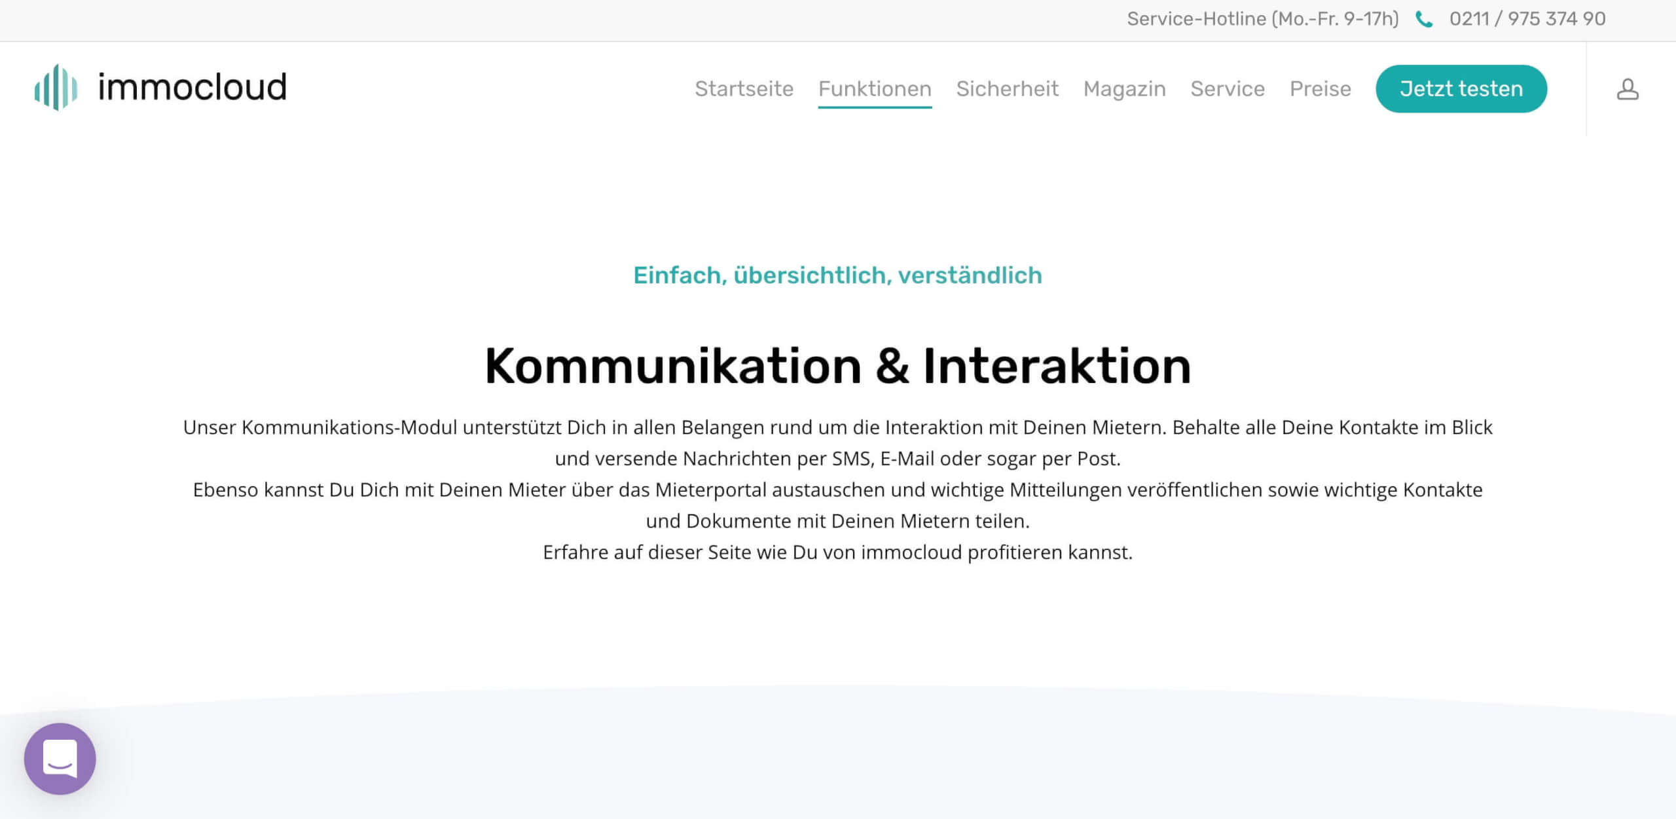Click the Einfach, übersichtlich, verständlich subtitle
The image size is (1676, 819).
click(x=837, y=276)
